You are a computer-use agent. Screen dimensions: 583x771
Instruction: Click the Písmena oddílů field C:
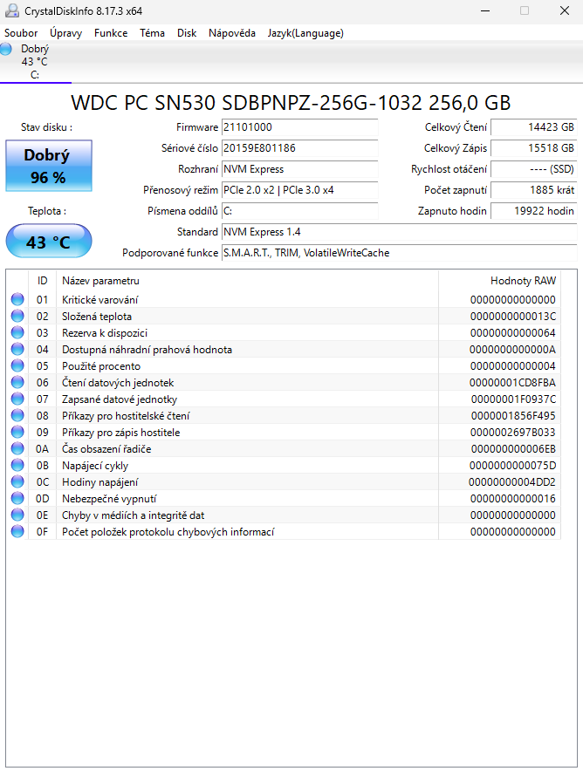299,211
